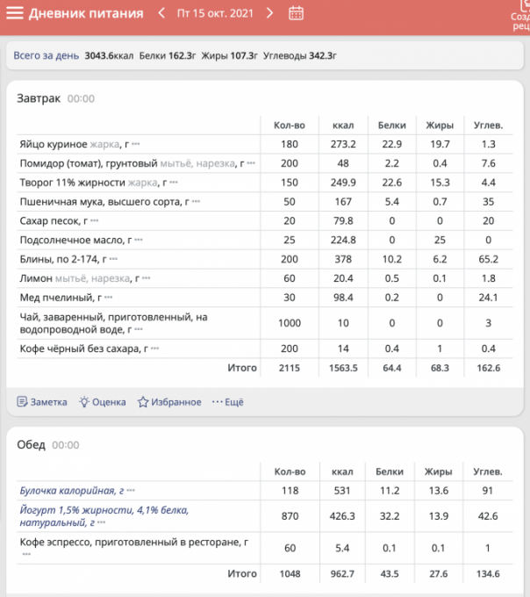
Task: Click the Обед time 00:00
Action: pos(65,445)
